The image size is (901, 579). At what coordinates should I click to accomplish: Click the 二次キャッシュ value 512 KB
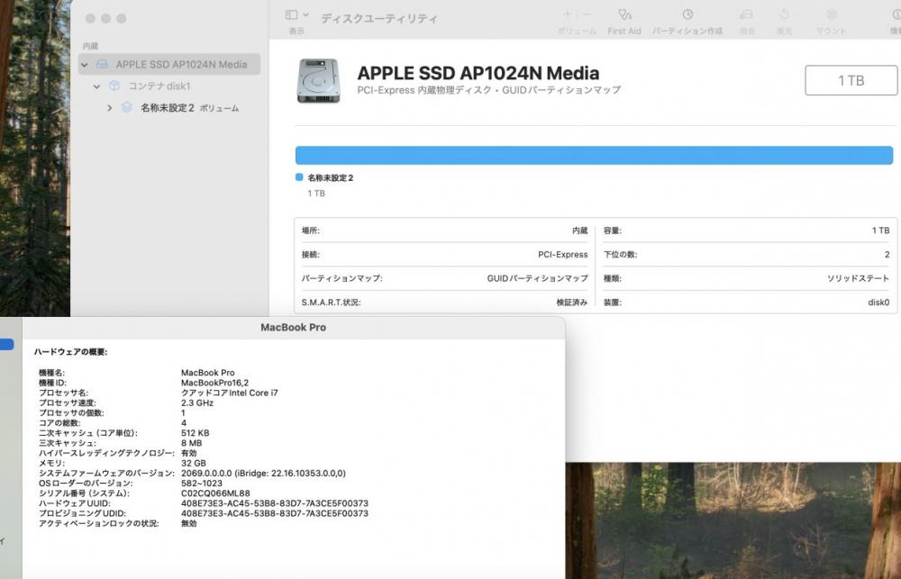(x=195, y=433)
